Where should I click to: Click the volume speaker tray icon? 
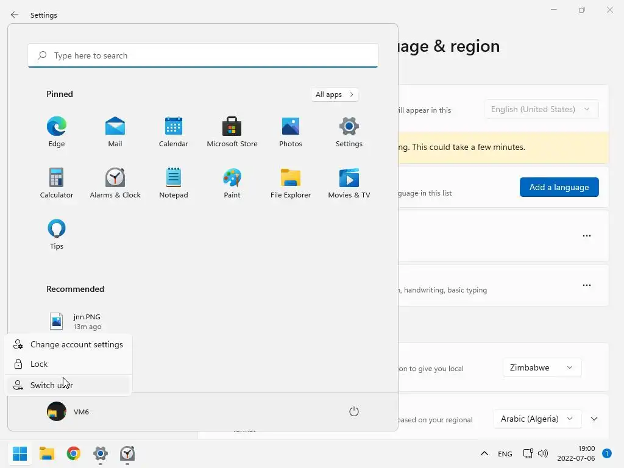(x=543, y=453)
